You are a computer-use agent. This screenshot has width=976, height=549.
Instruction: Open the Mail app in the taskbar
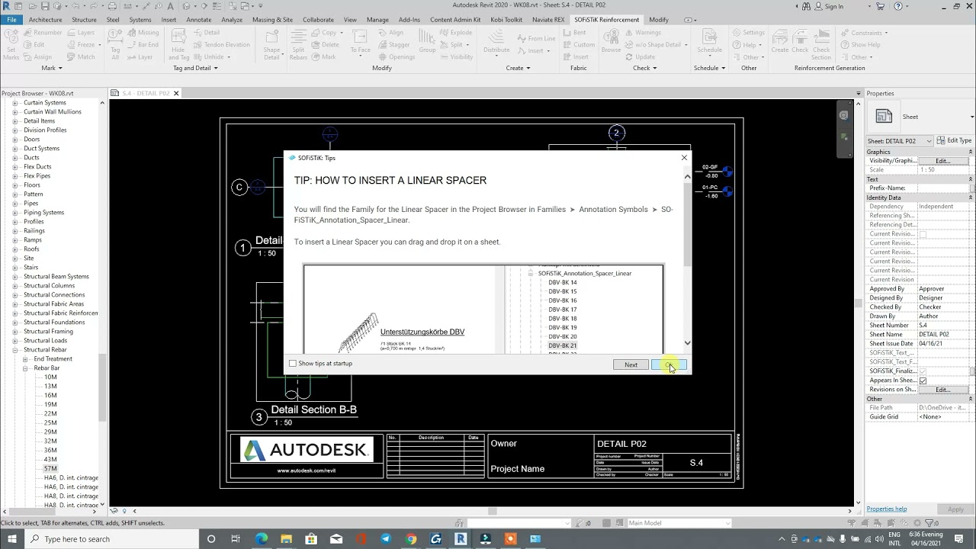pyautogui.click(x=336, y=539)
